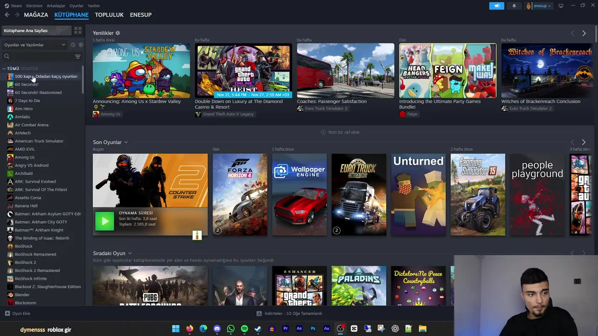This screenshot has height=336, width=598.
Task: Toggle the ready-to-play filter icon
Action: pos(81,45)
